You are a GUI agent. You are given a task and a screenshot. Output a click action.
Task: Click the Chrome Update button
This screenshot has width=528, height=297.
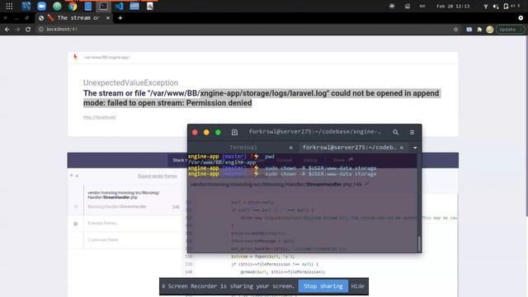coord(510,30)
